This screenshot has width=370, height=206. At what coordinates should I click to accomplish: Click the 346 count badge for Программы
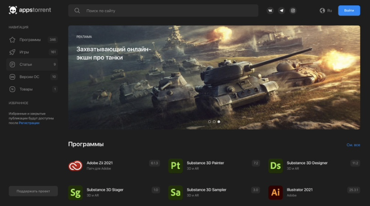point(53,40)
